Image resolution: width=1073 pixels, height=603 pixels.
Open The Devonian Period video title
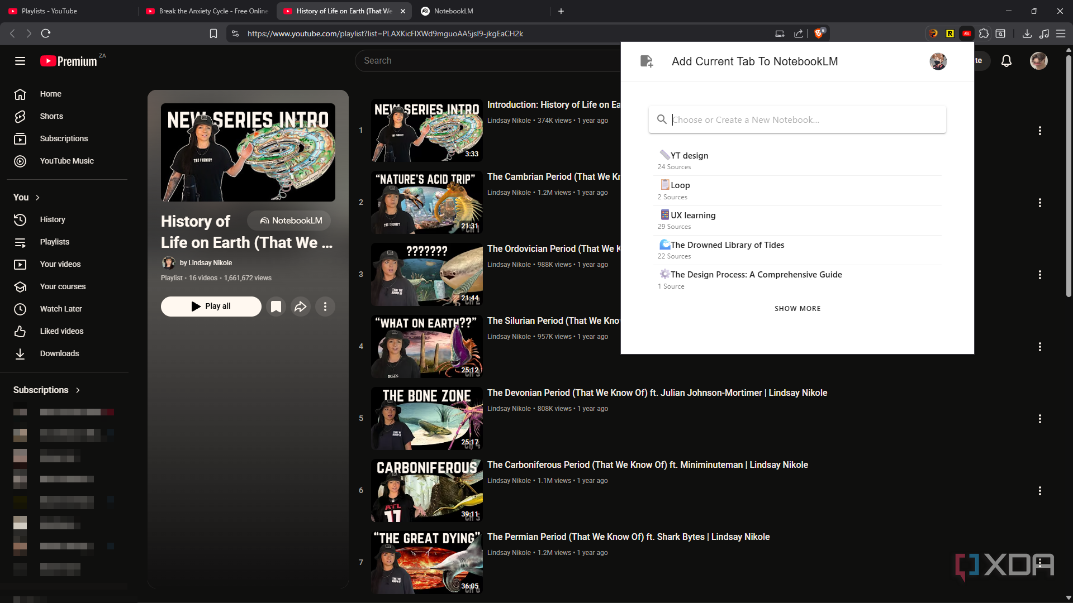(657, 393)
